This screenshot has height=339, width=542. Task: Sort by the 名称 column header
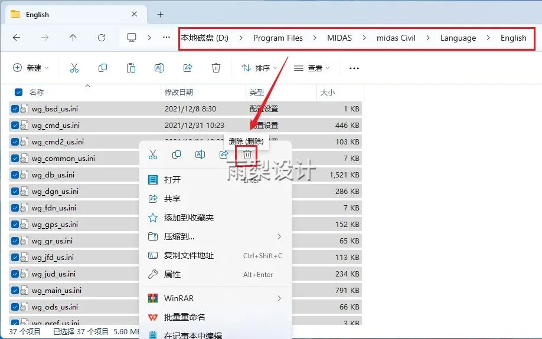(x=37, y=92)
